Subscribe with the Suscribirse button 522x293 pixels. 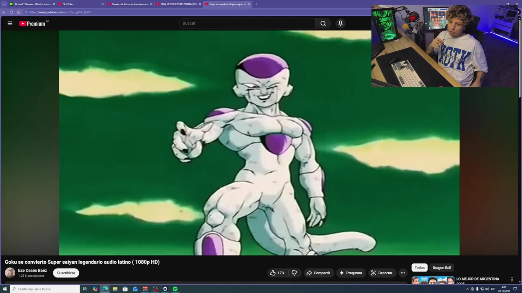(66, 273)
